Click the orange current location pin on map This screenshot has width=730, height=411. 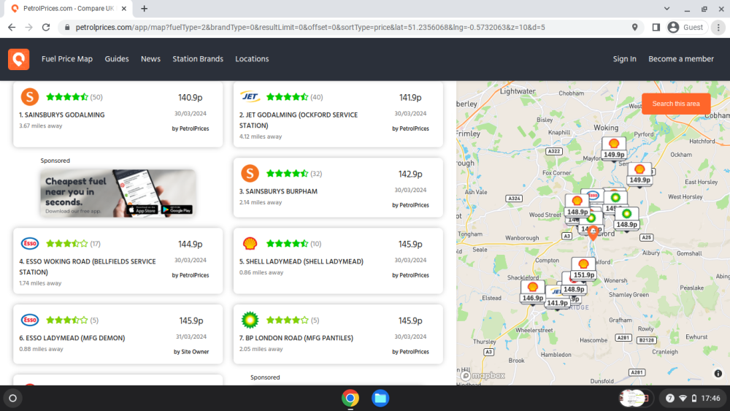point(593,232)
